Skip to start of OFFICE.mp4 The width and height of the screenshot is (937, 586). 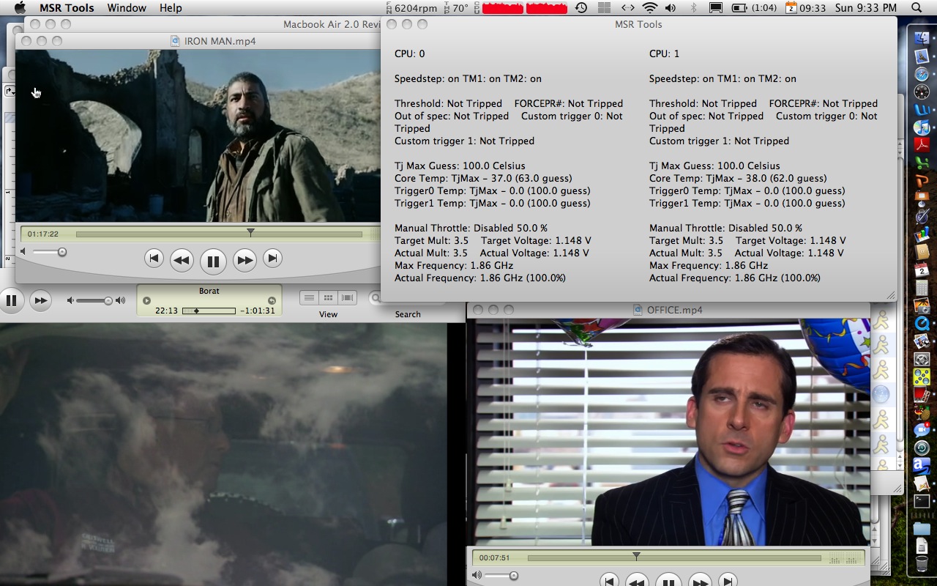(x=609, y=580)
